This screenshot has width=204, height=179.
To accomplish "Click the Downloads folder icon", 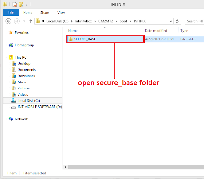I will coord(14,76).
